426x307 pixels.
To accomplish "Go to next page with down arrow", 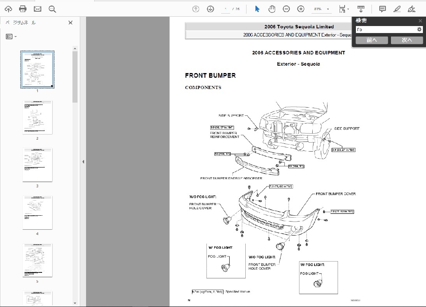I will [210, 9].
